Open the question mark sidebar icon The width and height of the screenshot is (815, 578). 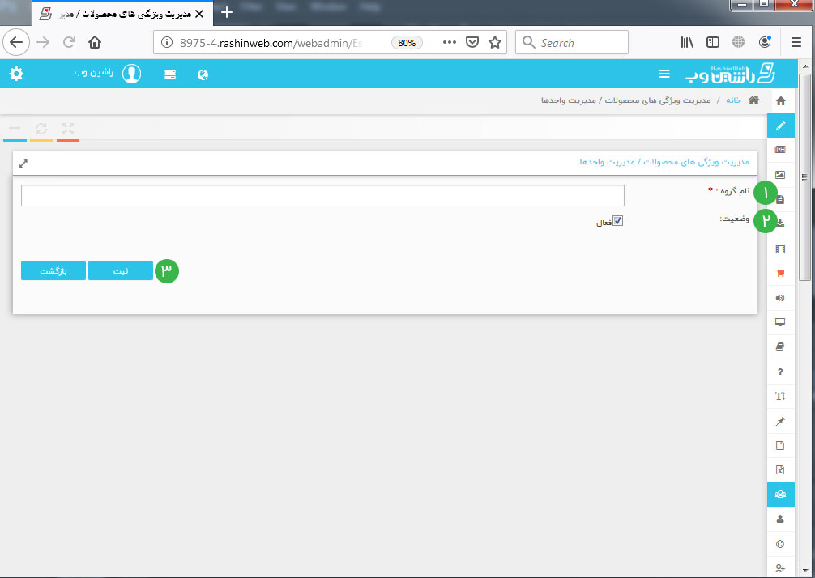click(780, 372)
